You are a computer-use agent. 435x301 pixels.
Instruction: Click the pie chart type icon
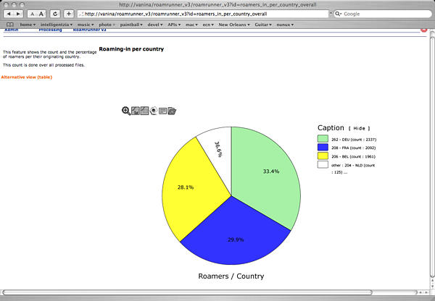pos(154,111)
